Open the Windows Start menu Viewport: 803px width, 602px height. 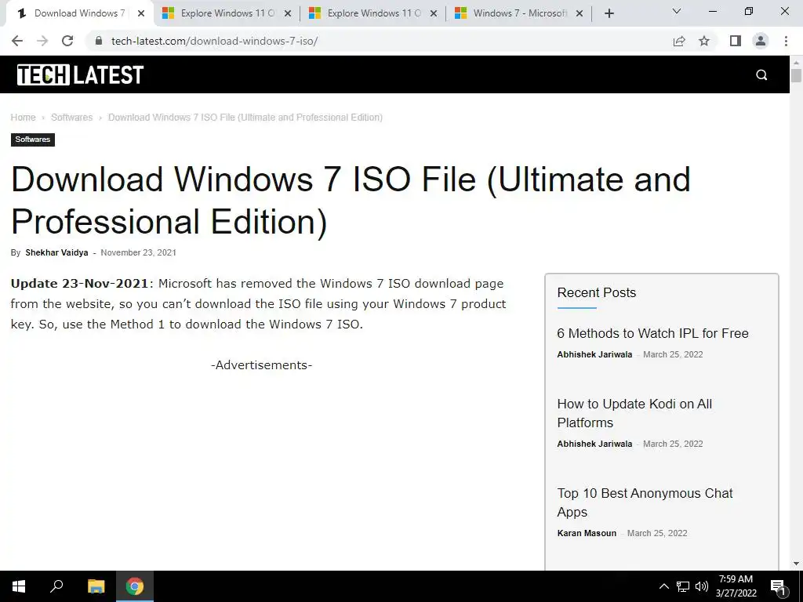(19, 586)
